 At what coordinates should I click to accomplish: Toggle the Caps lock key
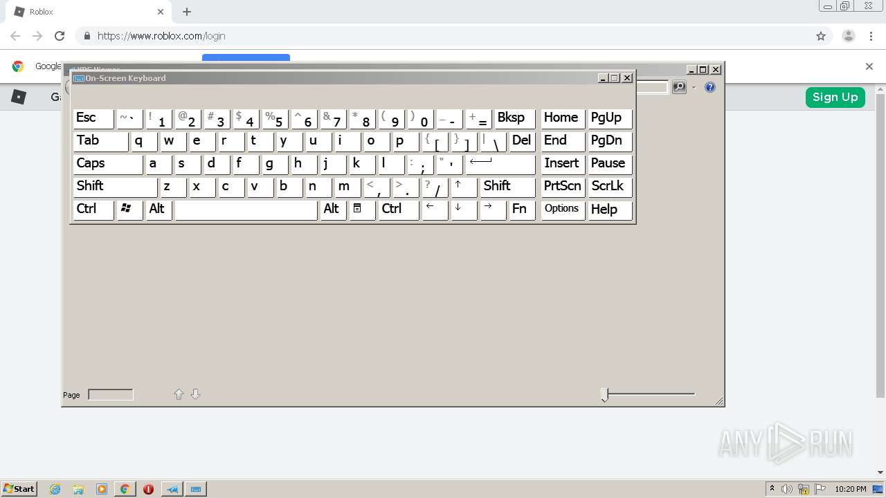pos(108,164)
